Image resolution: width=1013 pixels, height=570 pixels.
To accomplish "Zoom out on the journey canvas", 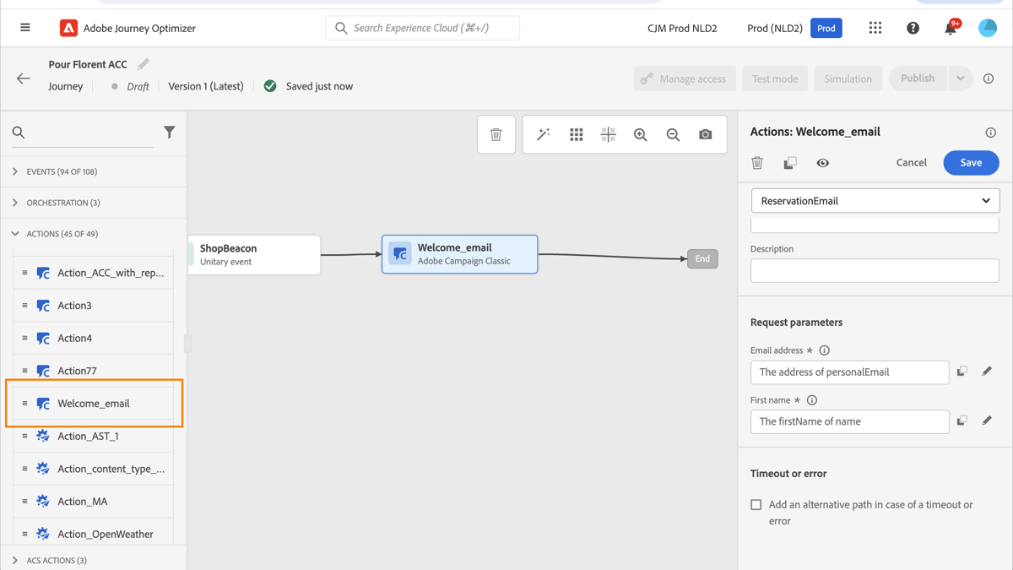I will (672, 134).
